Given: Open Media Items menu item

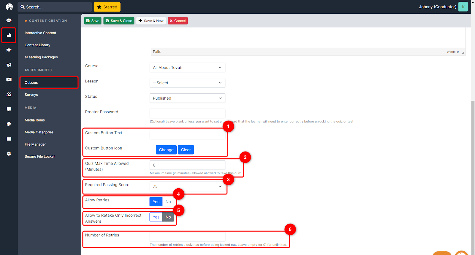Looking at the screenshot, I should 35,120.
